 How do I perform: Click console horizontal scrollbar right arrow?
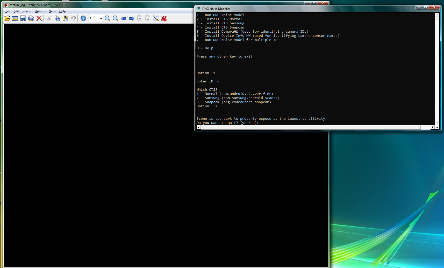[433, 127]
